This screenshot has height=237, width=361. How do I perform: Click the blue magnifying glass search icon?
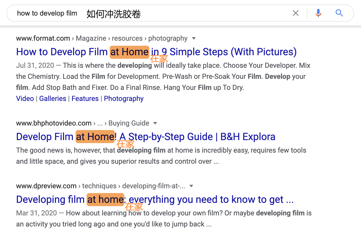pyautogui.click(x=339, y=13)
